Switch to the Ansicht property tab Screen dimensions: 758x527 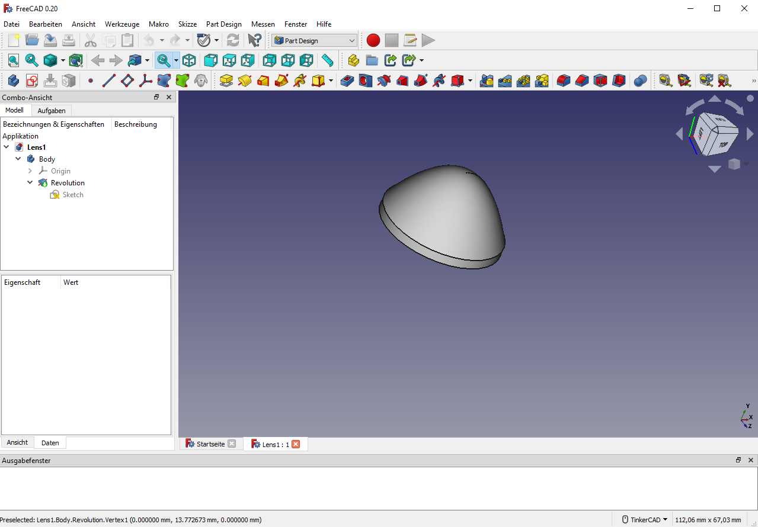coord(17,442)
